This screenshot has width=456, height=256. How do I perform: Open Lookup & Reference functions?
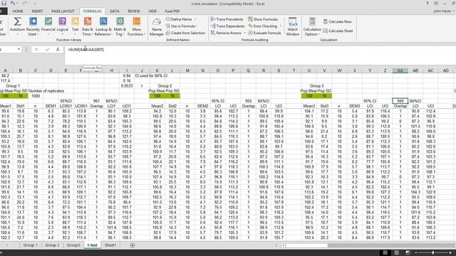click(x=103, y=26)
